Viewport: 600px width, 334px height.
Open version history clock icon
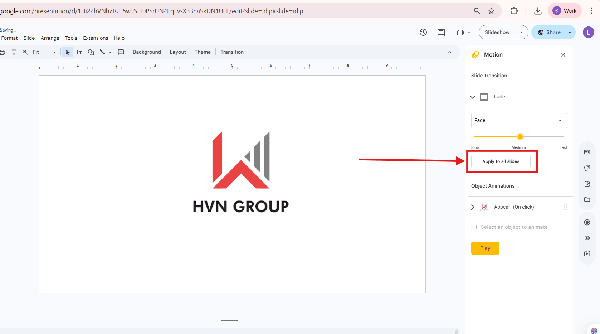423,32
